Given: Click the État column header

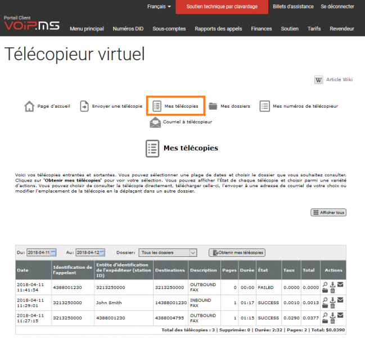Looking at the screenshot, I should click(x=269, y=270).
